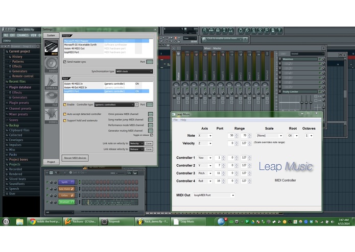Click Rescan MIDI devices button
Screen dimensions: 355x252
(75, 158)
